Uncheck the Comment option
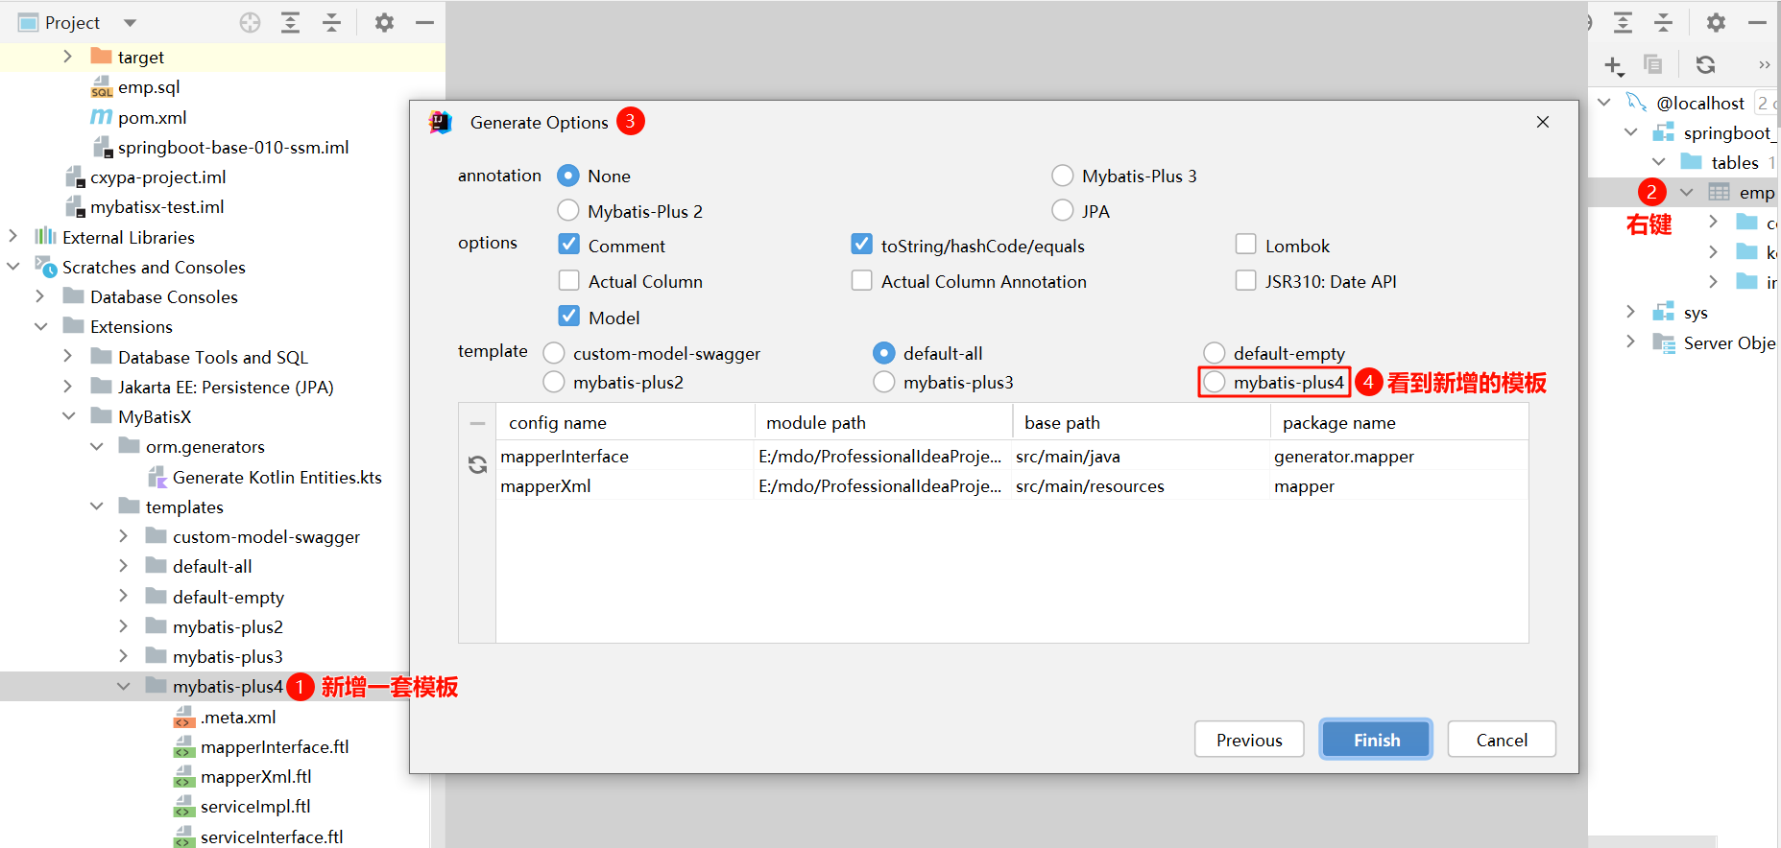 point(569,245)
